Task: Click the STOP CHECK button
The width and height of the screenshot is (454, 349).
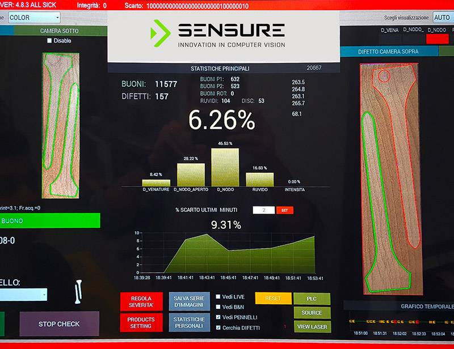Action: pyautogui.click(x=60, y=324)
